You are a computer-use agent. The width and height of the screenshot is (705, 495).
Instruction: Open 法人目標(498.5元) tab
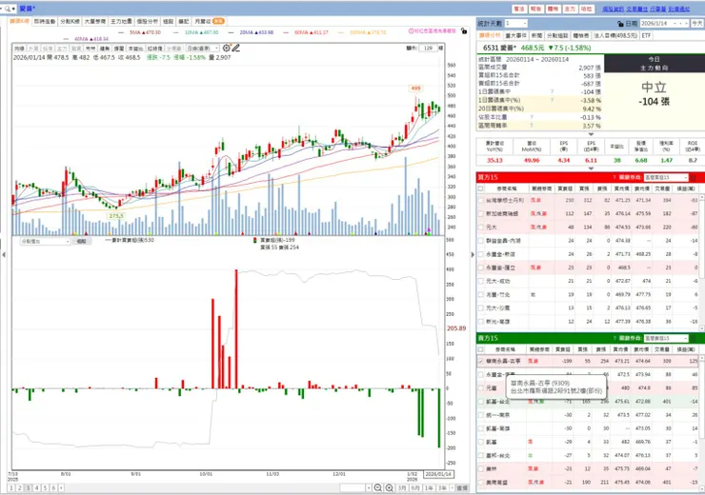[x=615, y=35]
